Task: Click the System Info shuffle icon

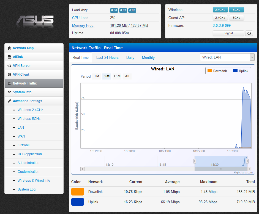Action: tap(9, 92)
